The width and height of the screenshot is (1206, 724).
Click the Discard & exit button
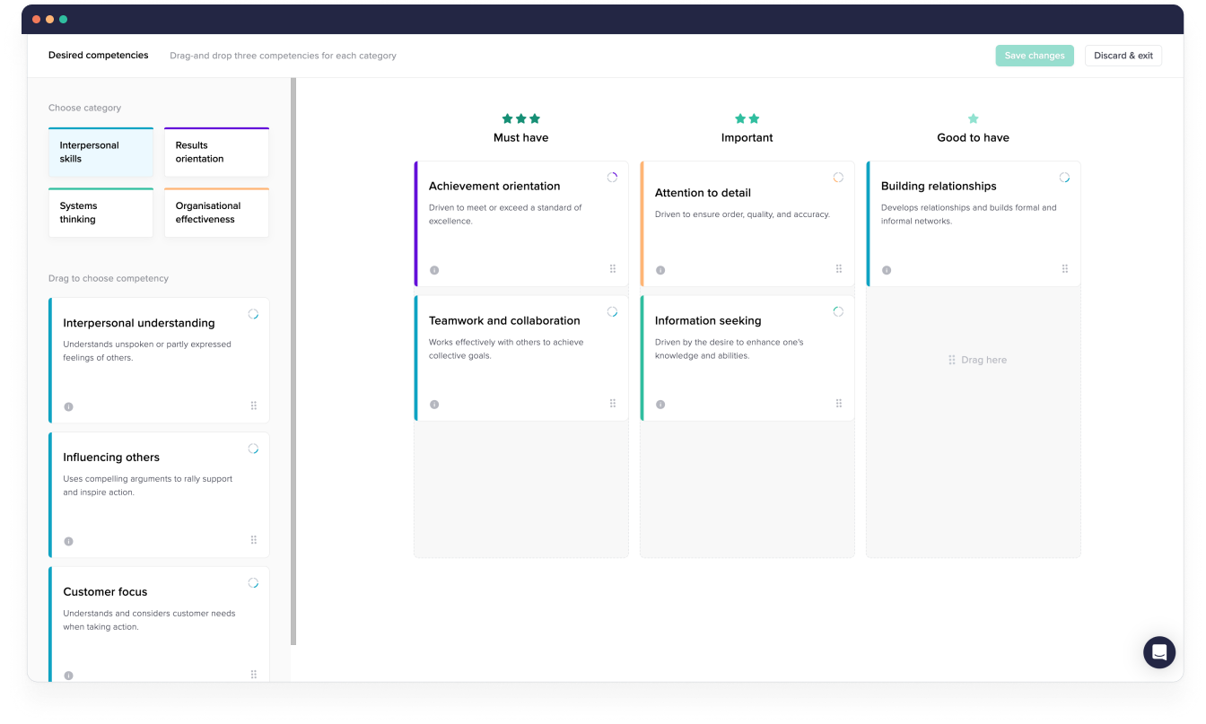pos(1123,56)
